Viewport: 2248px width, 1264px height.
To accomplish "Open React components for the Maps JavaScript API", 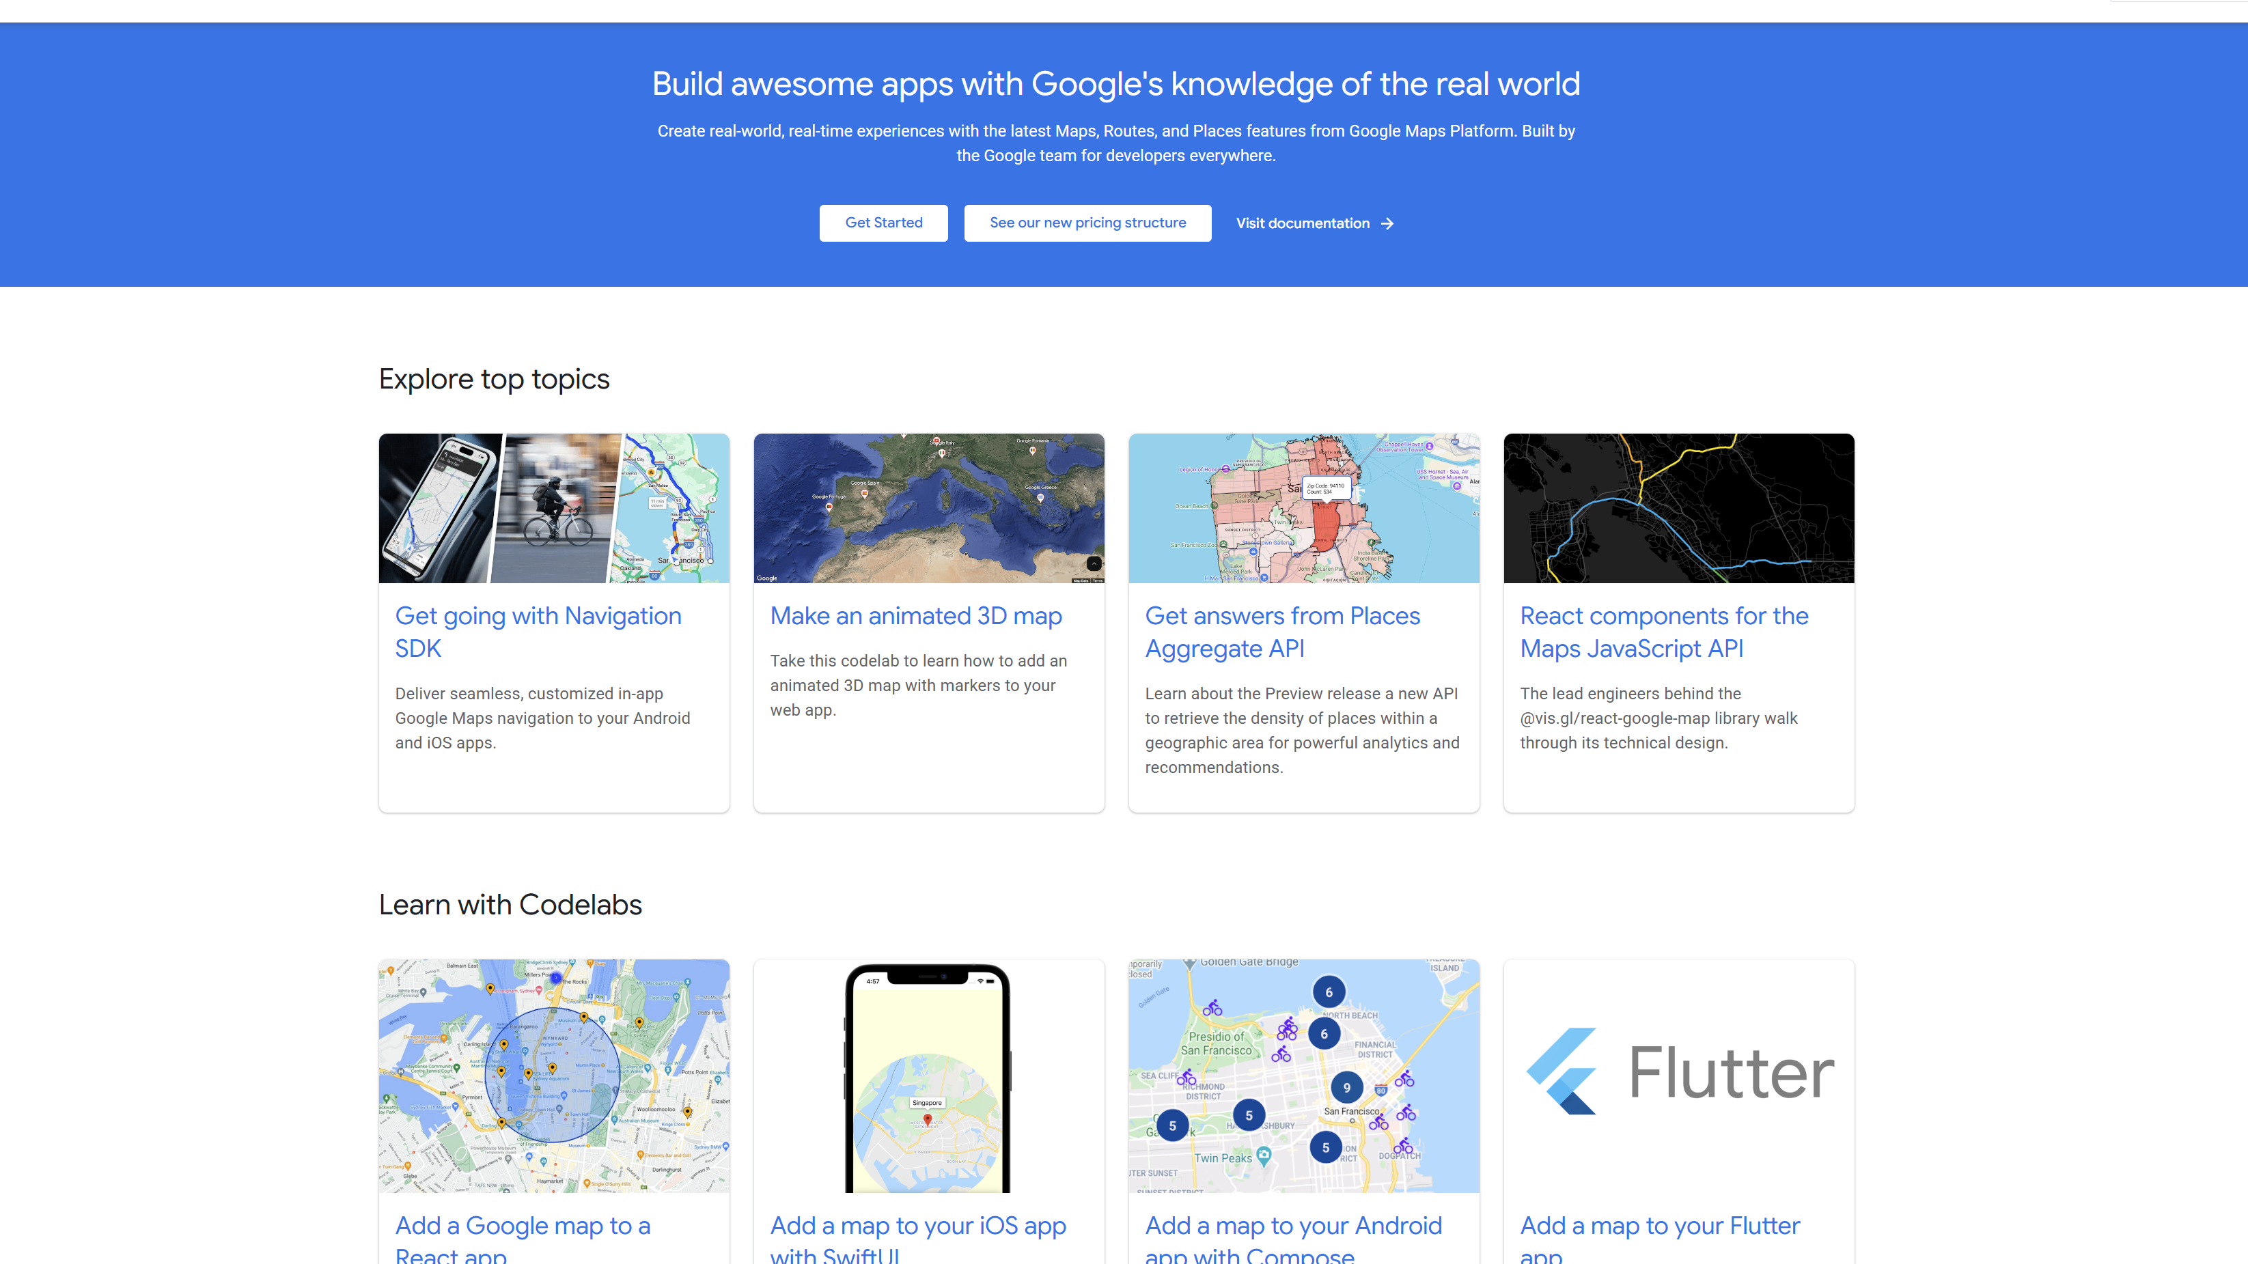I will pyautogui.click(x=1664, y=632).
